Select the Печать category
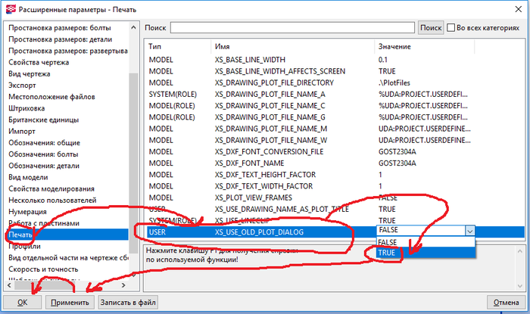The width and height of the screenshot is (530, 314). pyautogui.click(x=67, y=235)
